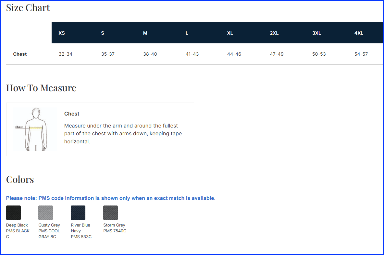Viewport: 384px width, 255px height.
Task: Pick the Storm Grey color swatch
Action: 110,213
